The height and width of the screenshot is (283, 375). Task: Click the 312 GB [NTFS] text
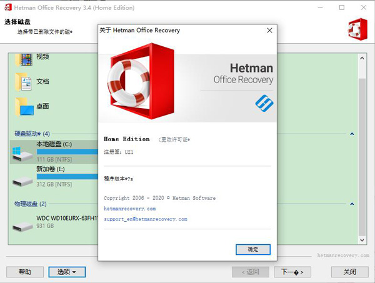54,184
